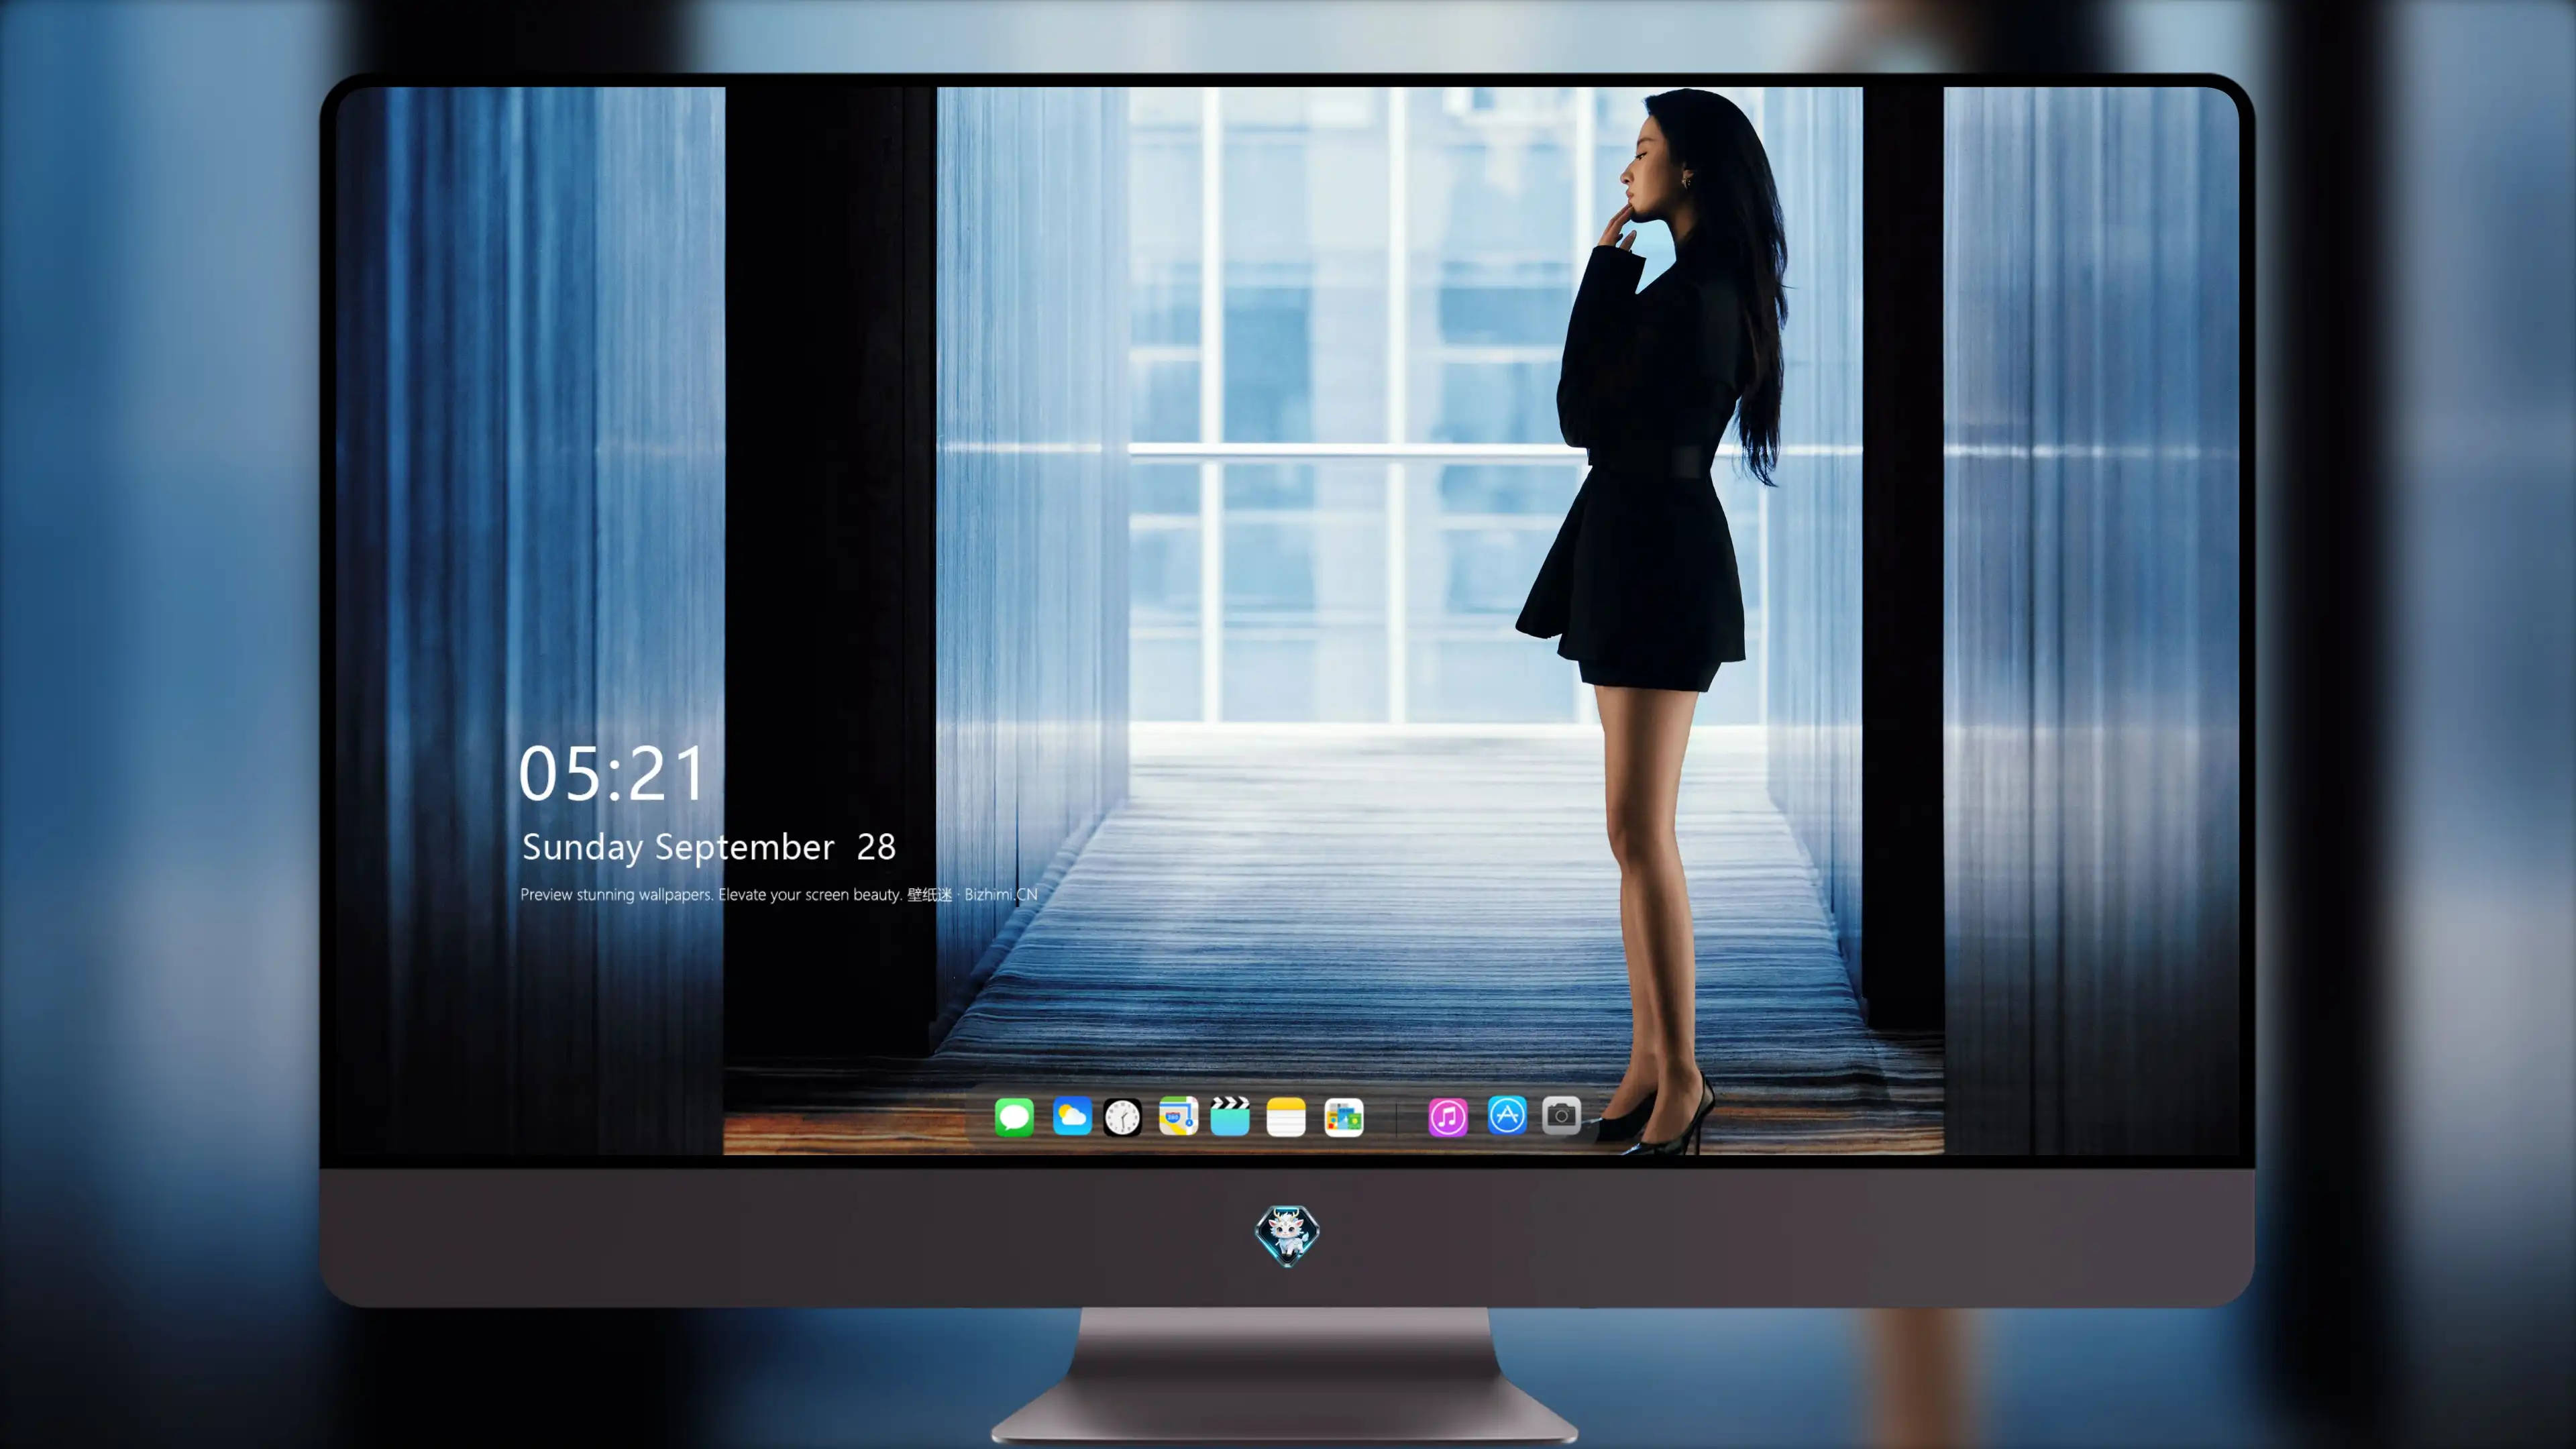The width and height of the screenshot is (2576, 1449).
Task: Launch the iTunes music app
Action: pyautogui.click(x=1448, y=1117)
